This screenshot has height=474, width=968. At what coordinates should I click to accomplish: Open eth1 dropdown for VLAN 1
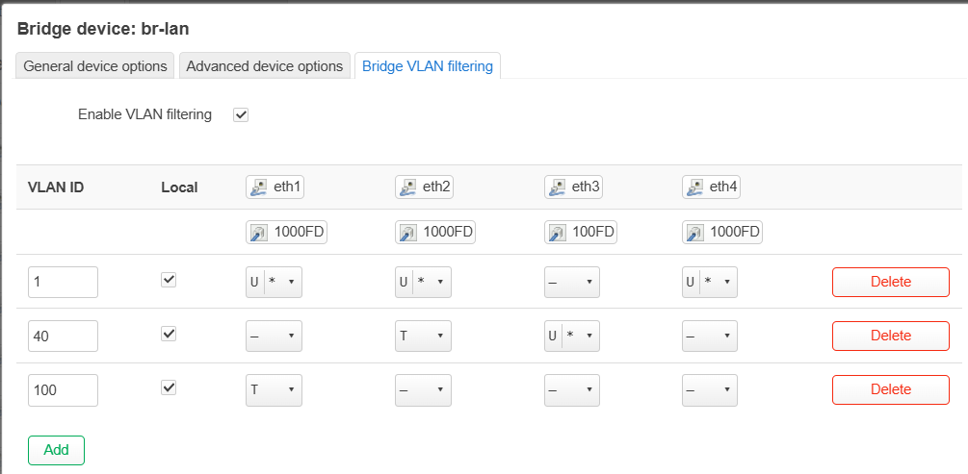pos(275,282)
